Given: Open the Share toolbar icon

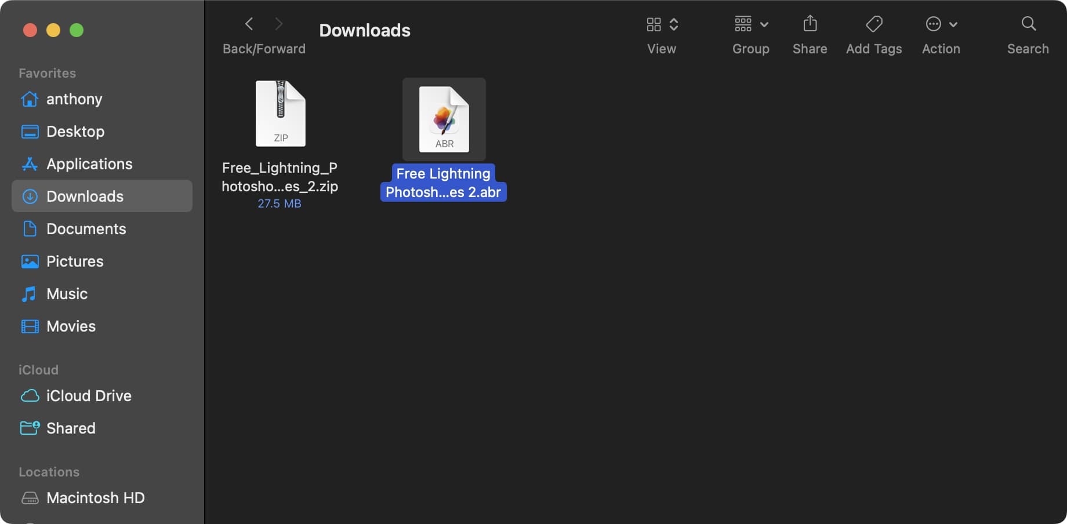Looking at the screenshot, I should (810, 24).
